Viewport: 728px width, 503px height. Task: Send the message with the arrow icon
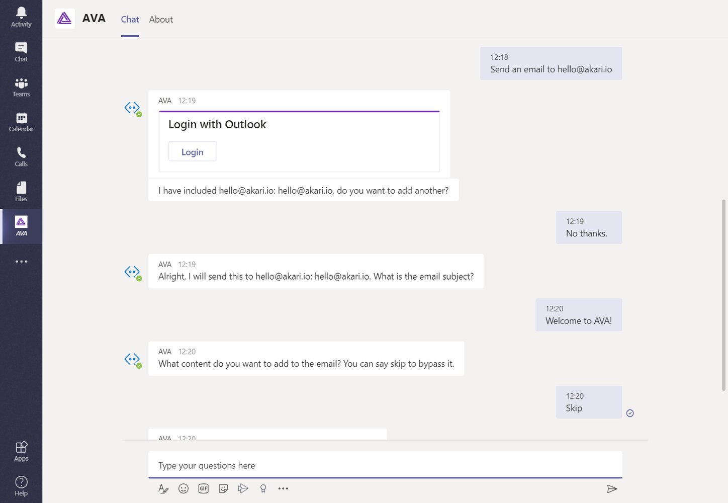tap(612, 489)
